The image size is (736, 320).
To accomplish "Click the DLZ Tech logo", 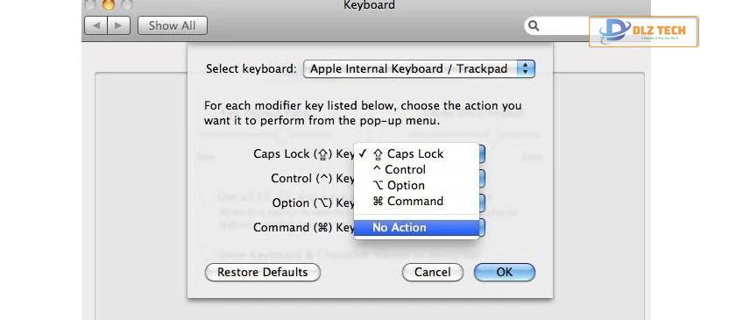I will (643, 32).
